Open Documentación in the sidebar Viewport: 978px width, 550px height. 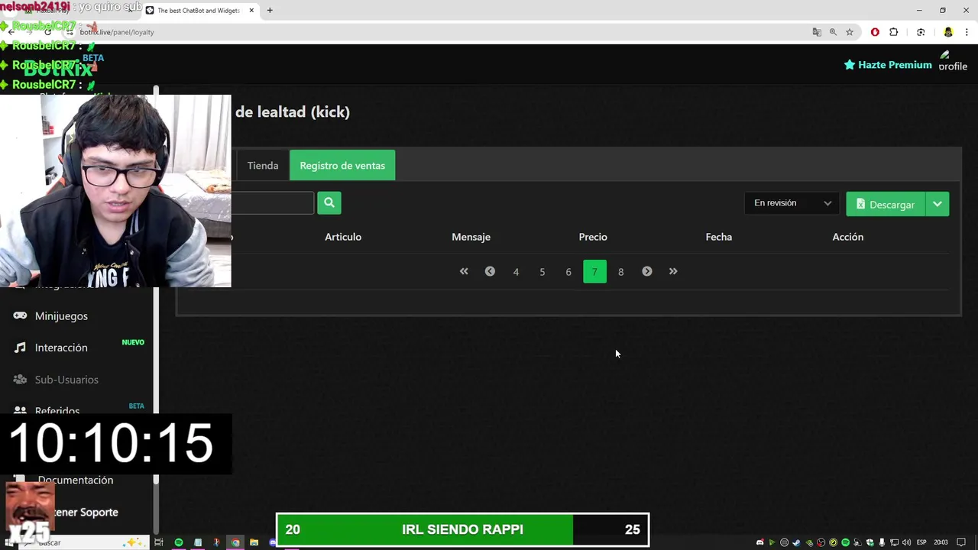click(x=76, y=480)
